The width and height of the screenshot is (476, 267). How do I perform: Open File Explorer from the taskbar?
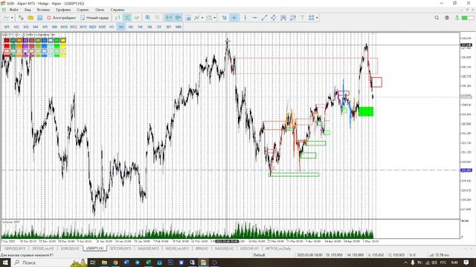click(104, 263)
